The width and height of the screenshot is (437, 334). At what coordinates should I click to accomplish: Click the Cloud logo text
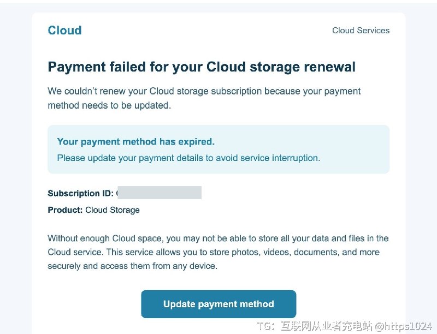[x=64, y=31]
